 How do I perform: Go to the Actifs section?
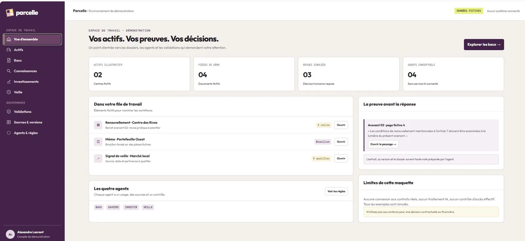point(32,50)
